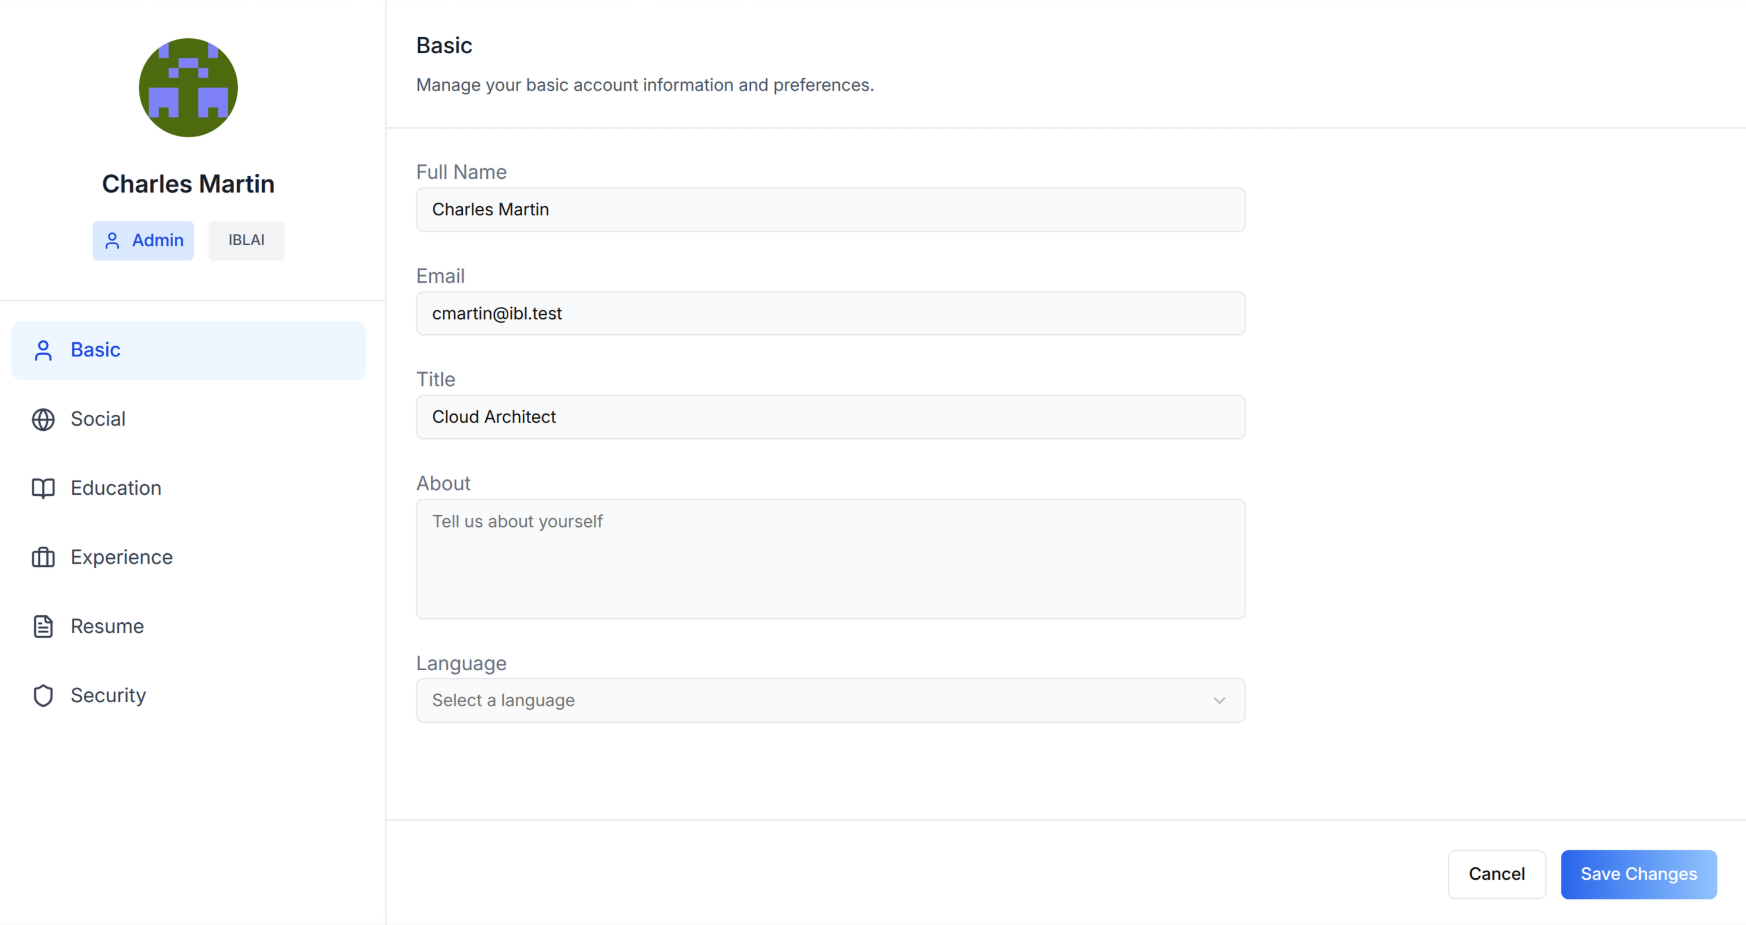Click the Social globe icon
The height and width of the screenshot is (925, 1746).
(43, 419)
